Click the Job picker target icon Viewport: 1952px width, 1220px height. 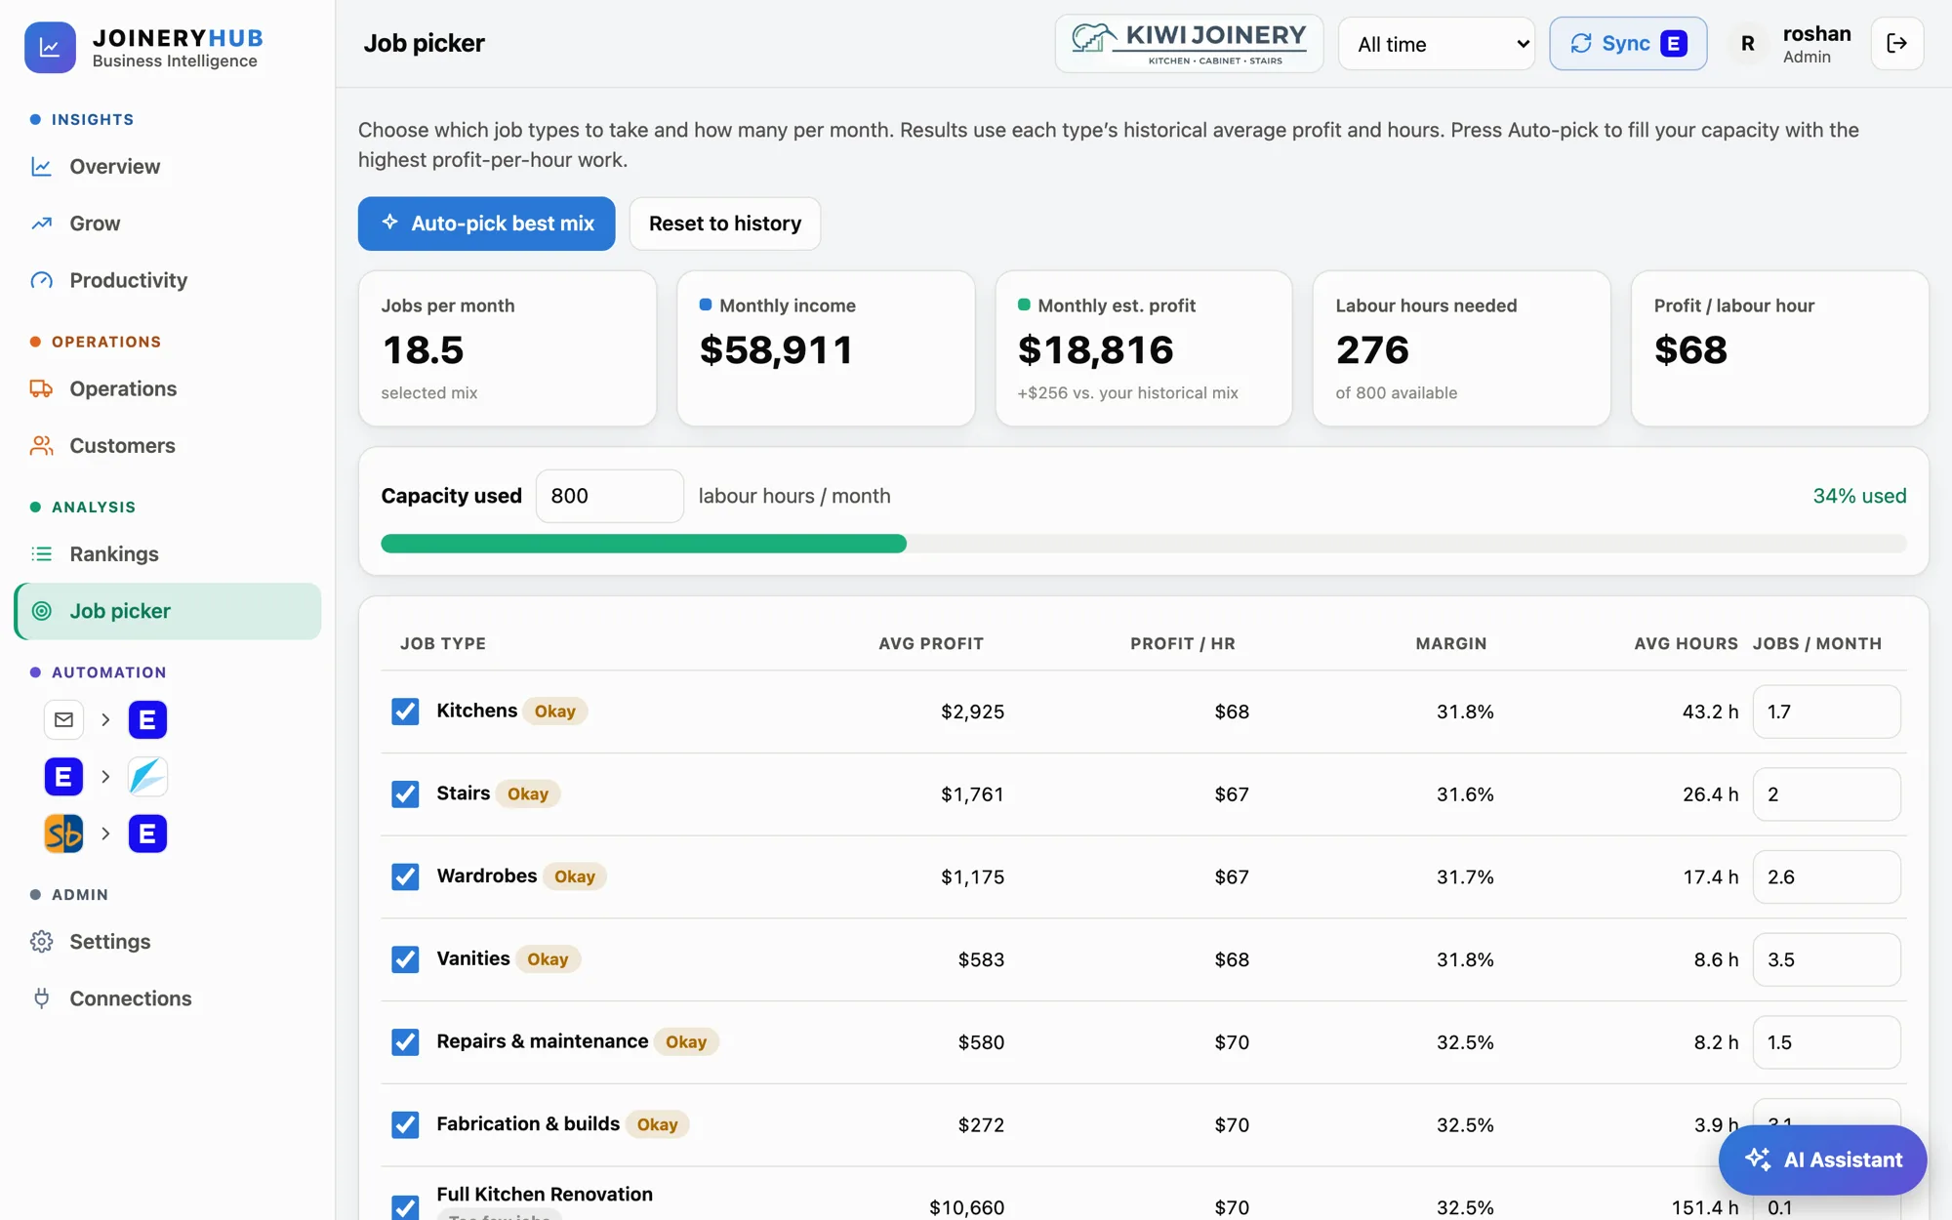coord(41,611)
